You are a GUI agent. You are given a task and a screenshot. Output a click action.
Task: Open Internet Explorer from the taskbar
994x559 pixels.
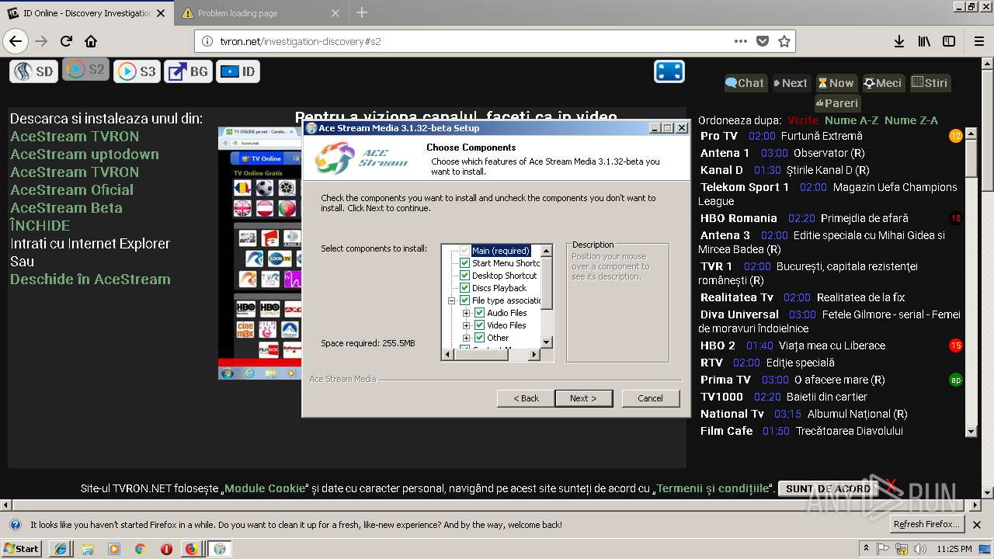(x=61, y=549)
